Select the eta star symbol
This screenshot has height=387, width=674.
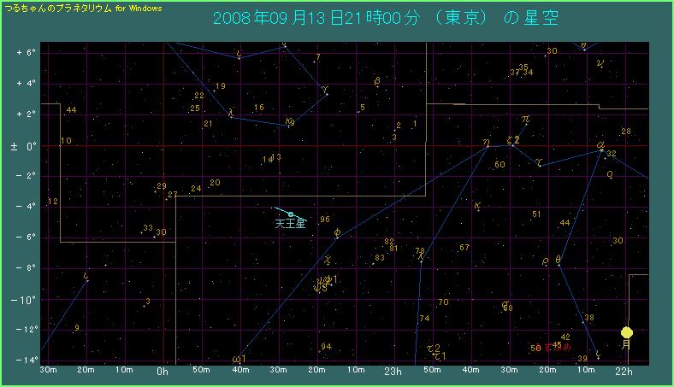click(x=486, y=143)
